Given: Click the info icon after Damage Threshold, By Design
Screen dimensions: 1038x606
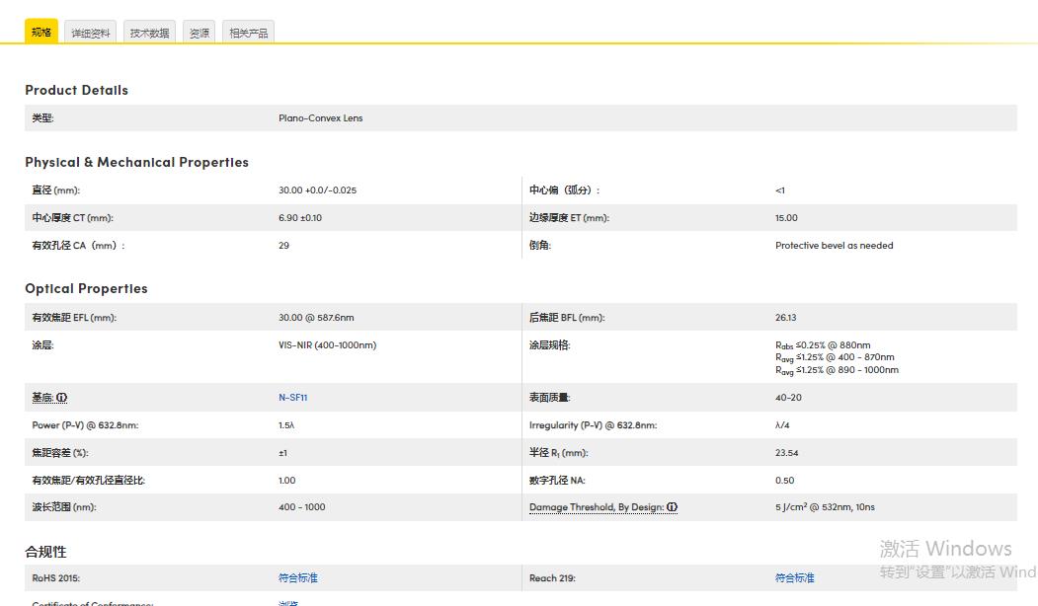Looking at the screenshot, I should (673, 507).
